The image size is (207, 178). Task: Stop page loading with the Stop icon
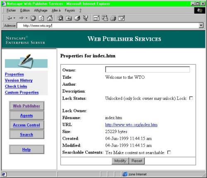click(x=33, y=18)
